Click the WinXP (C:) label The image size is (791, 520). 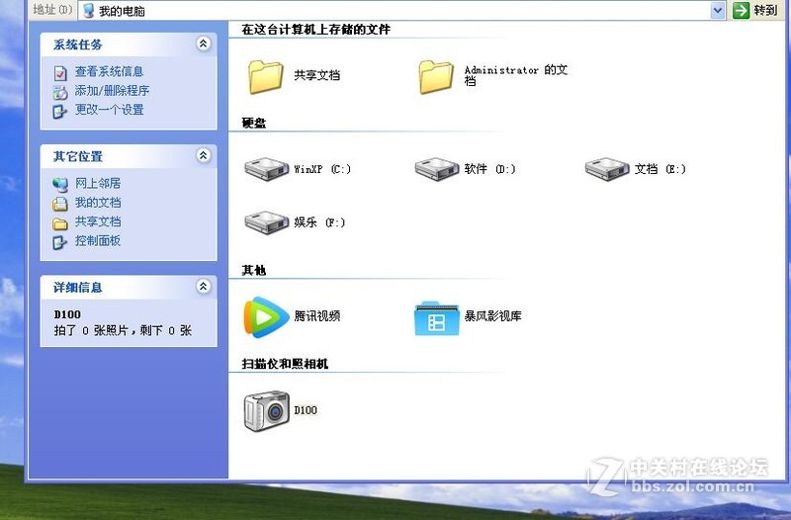322,169
